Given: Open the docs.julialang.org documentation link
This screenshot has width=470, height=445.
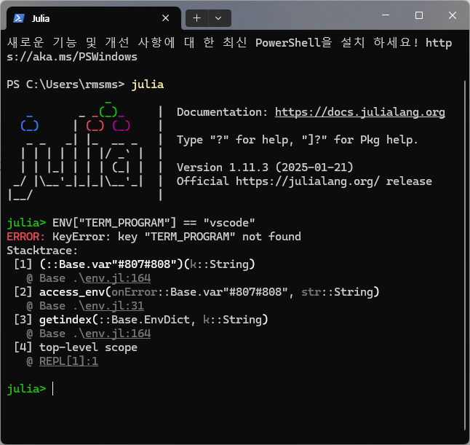Looking at the screenshot, I should (x=360, y=112).
